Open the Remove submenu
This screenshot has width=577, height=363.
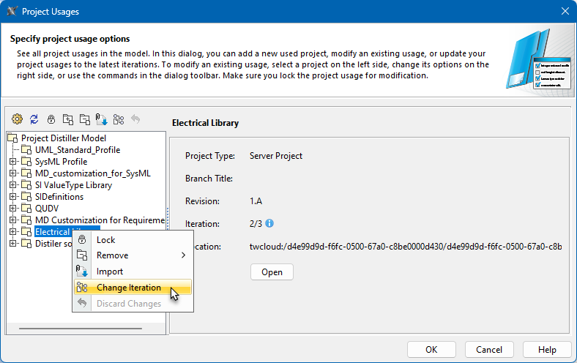(112, 255)
